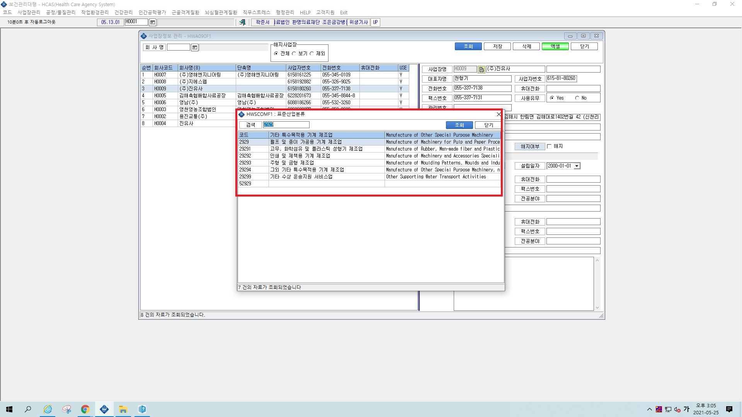Select row 29292 인쇄 및 제책용 기계 제조업
This screenshot has height=417, width=742.
pyautogui.click(x=369, y=156)
